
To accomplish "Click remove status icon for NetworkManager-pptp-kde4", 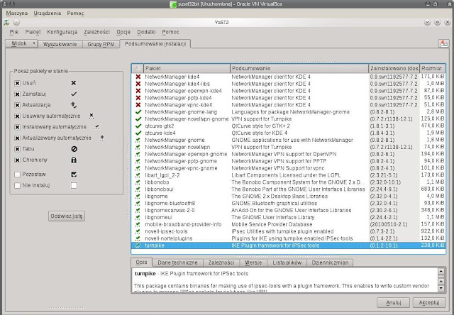I will (x=138, y=98).
